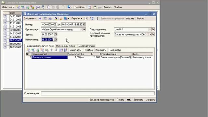Click Количество column header
This screenshot has height=117, width=208.
click(x=74, y=54)
